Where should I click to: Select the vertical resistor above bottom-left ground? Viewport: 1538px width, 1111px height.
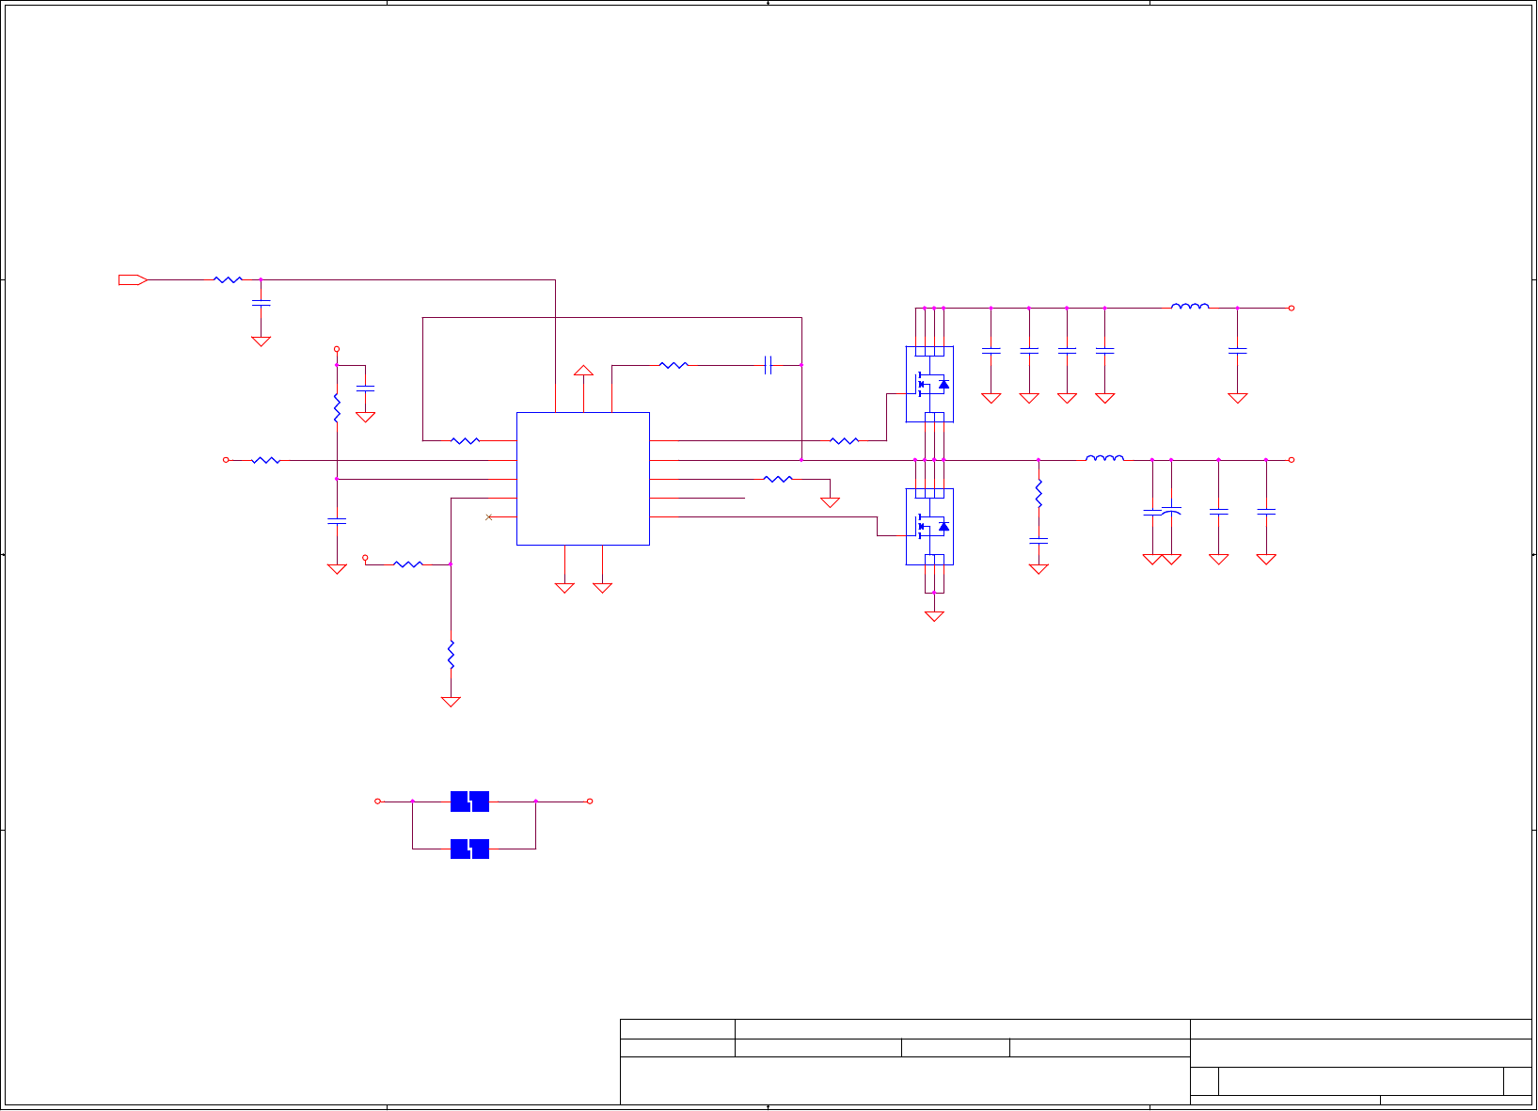(x=451, y=655)
